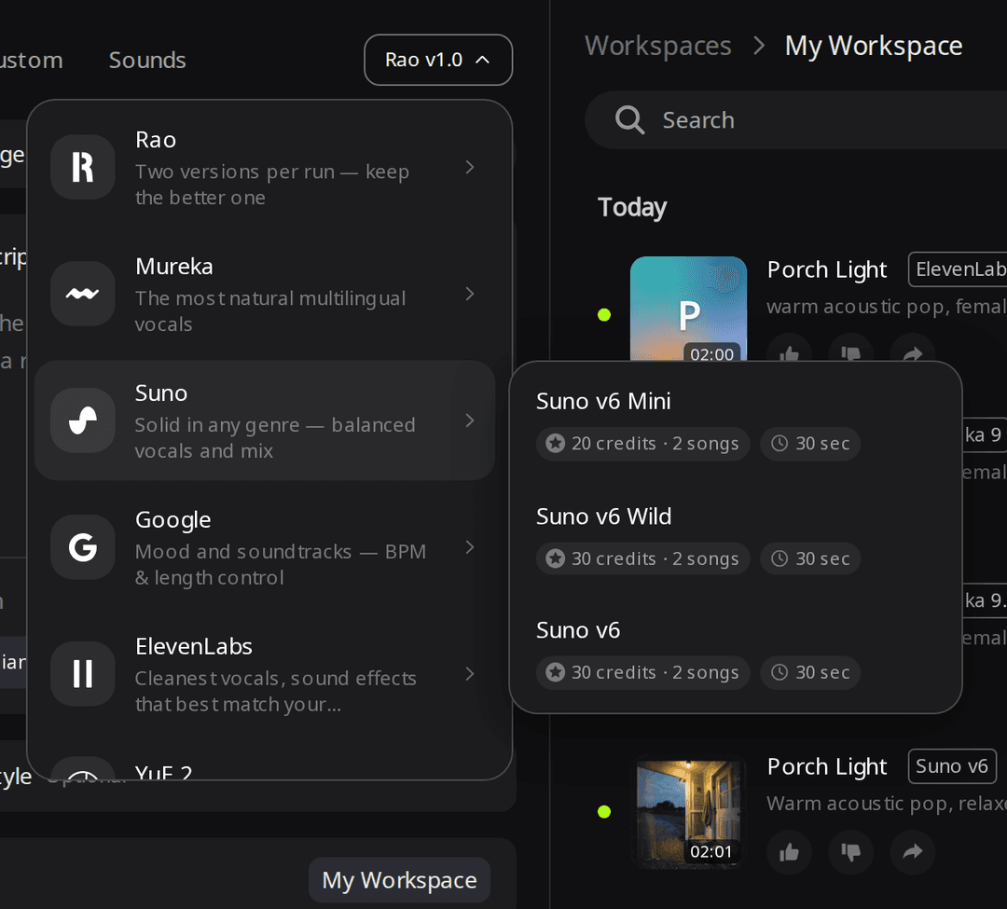
Task: Expand the Suno submenu chevron
Action: [470, 420]
